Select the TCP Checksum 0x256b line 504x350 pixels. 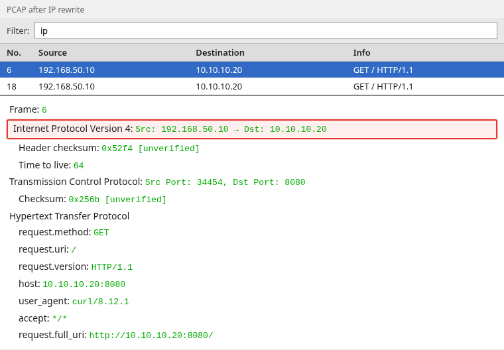tap(92, 200)
